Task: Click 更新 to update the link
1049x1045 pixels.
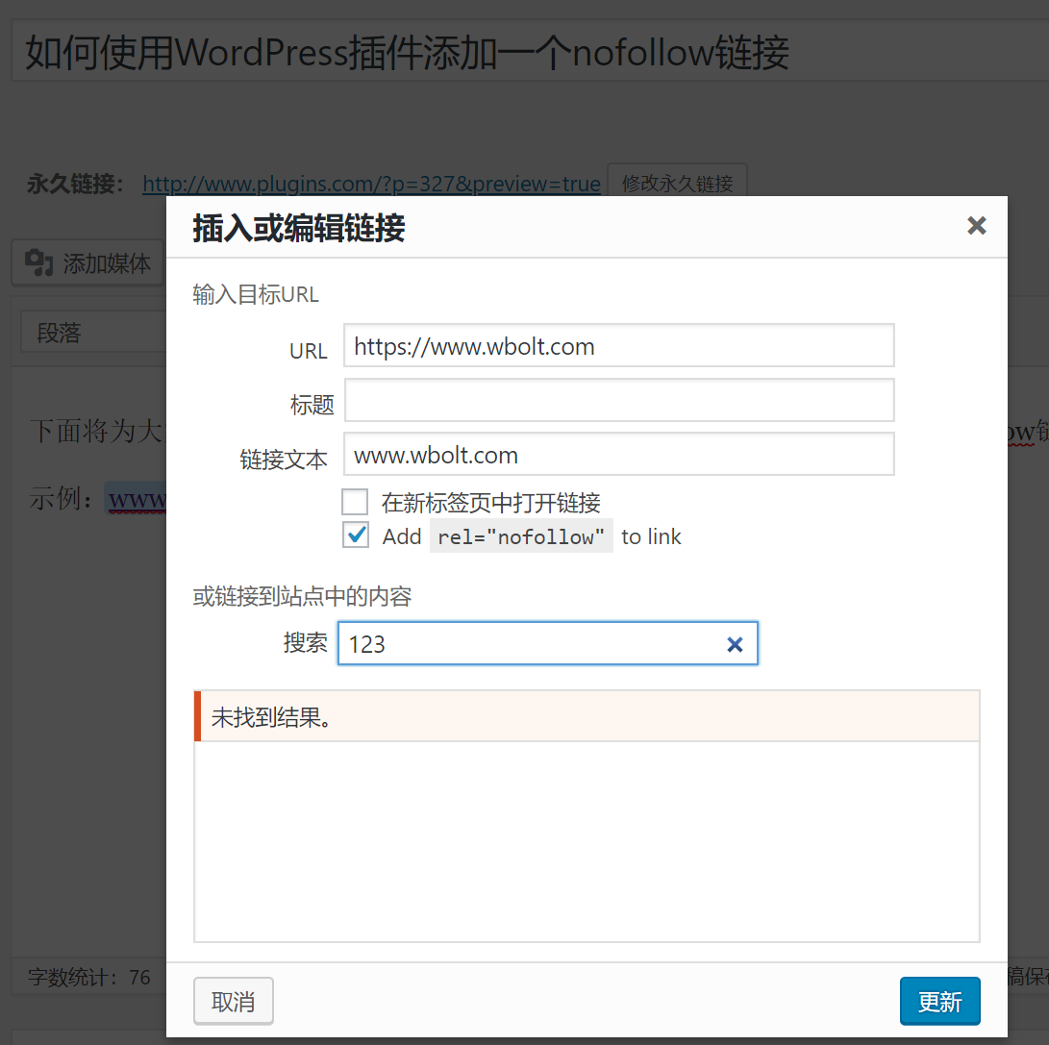Action: [x=939, y=1001]
